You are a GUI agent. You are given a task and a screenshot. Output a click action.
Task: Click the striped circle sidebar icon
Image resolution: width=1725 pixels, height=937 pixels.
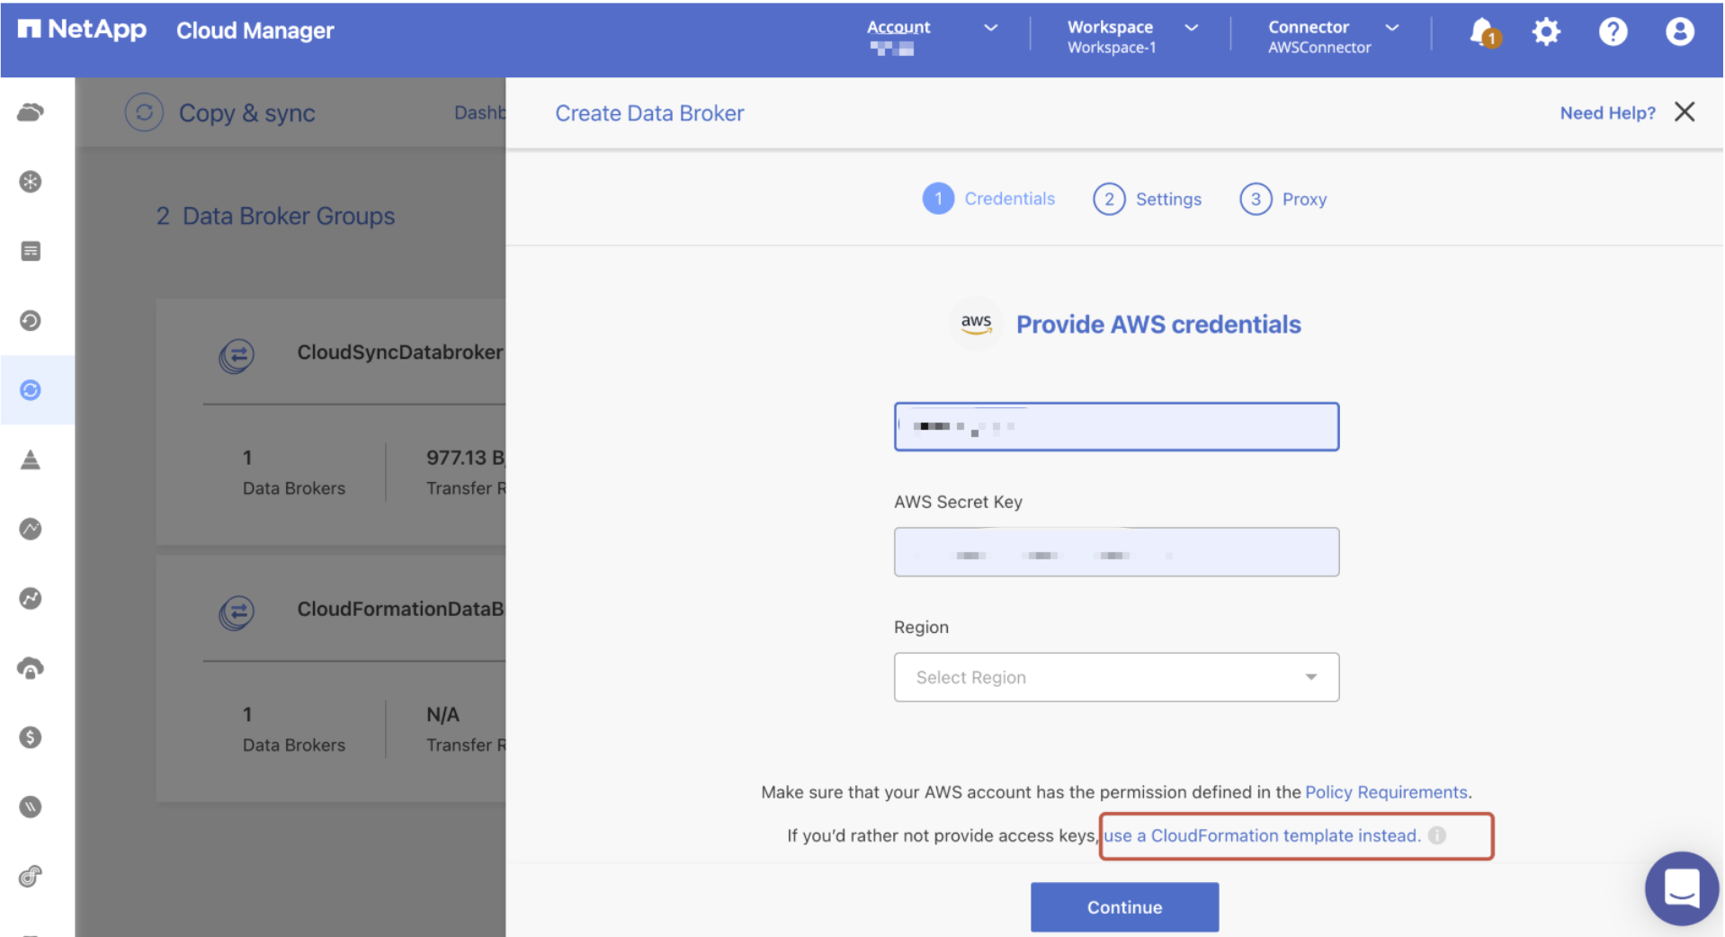coord(31,807)
